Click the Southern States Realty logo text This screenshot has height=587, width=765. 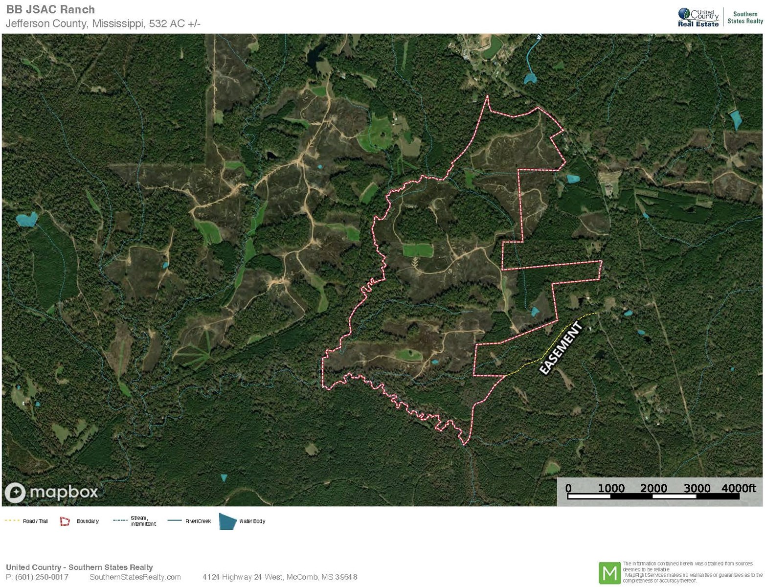pos(745,18)
